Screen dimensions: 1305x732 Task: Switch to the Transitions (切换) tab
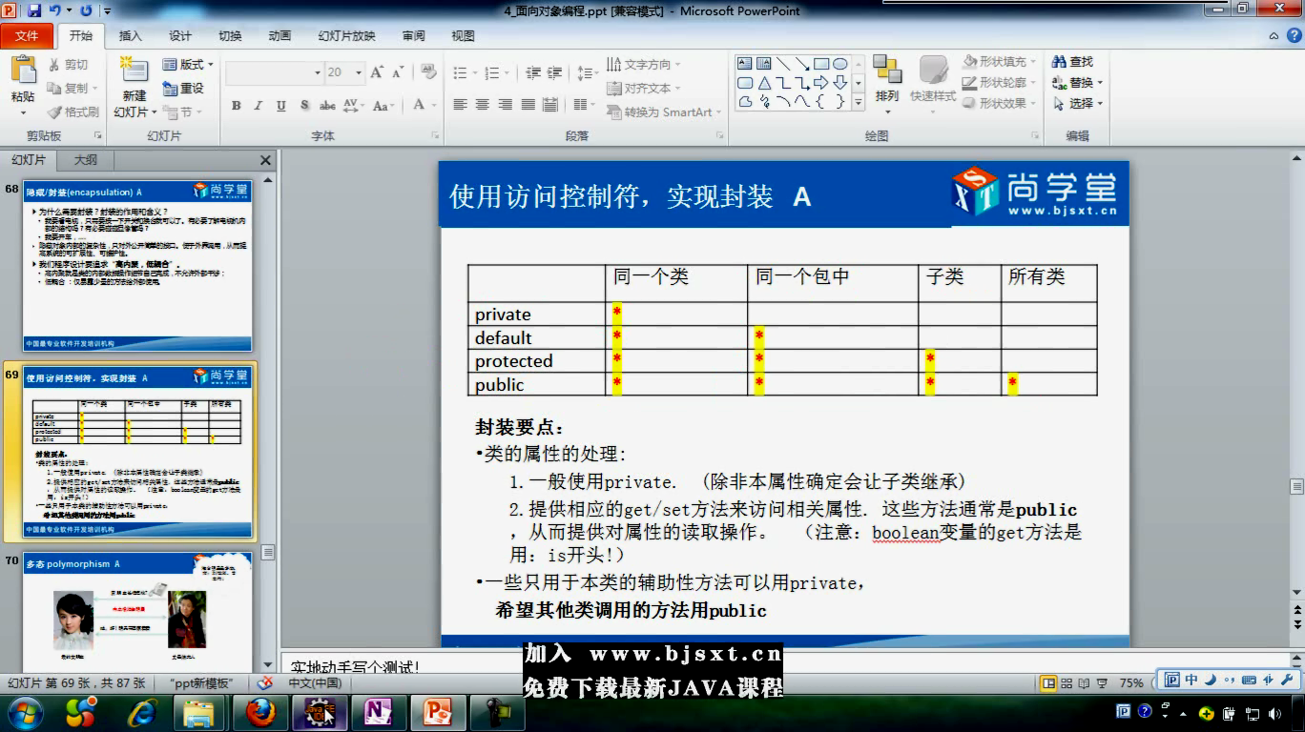(230, 36)
